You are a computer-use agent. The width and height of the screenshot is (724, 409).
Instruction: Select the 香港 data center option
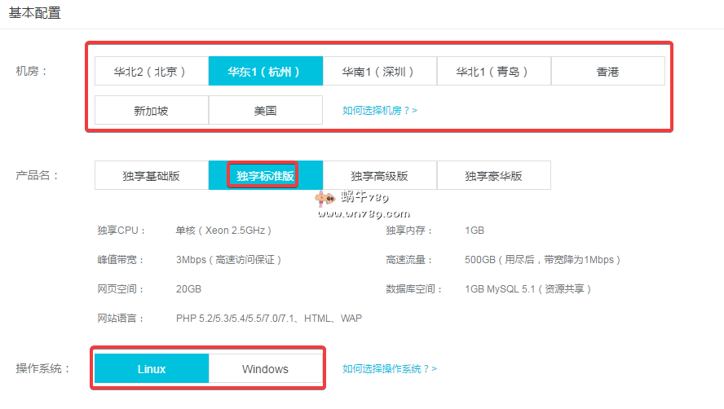tap(608, 71)
